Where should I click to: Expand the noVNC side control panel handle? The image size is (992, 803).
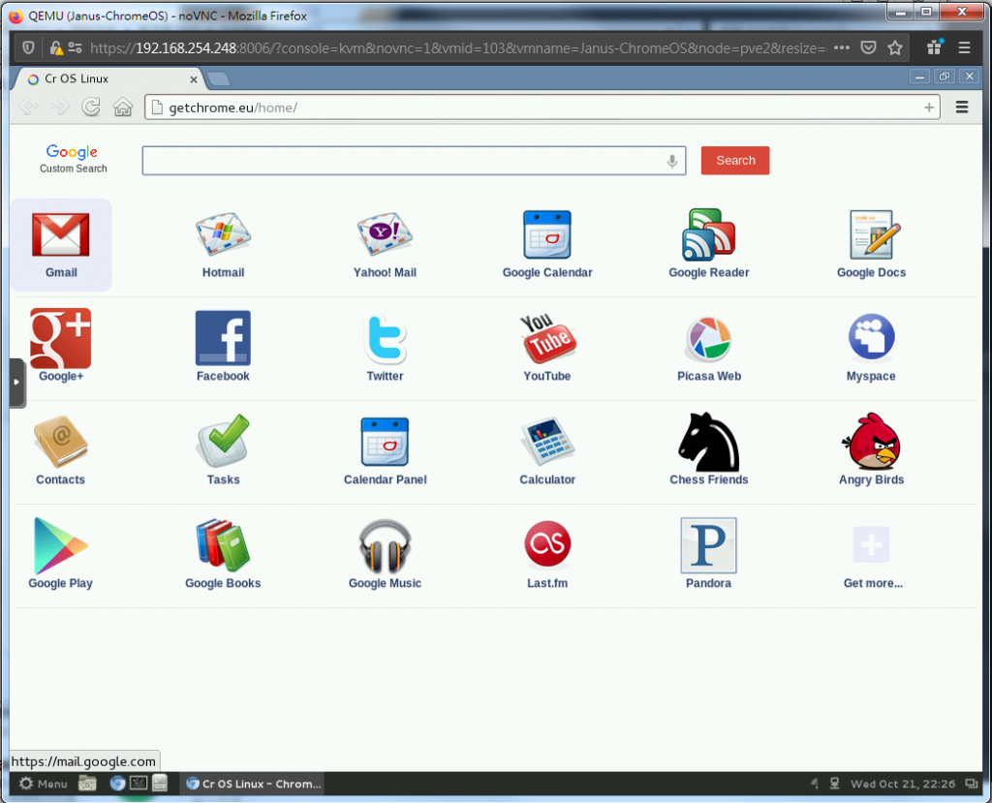click(17, 383)
